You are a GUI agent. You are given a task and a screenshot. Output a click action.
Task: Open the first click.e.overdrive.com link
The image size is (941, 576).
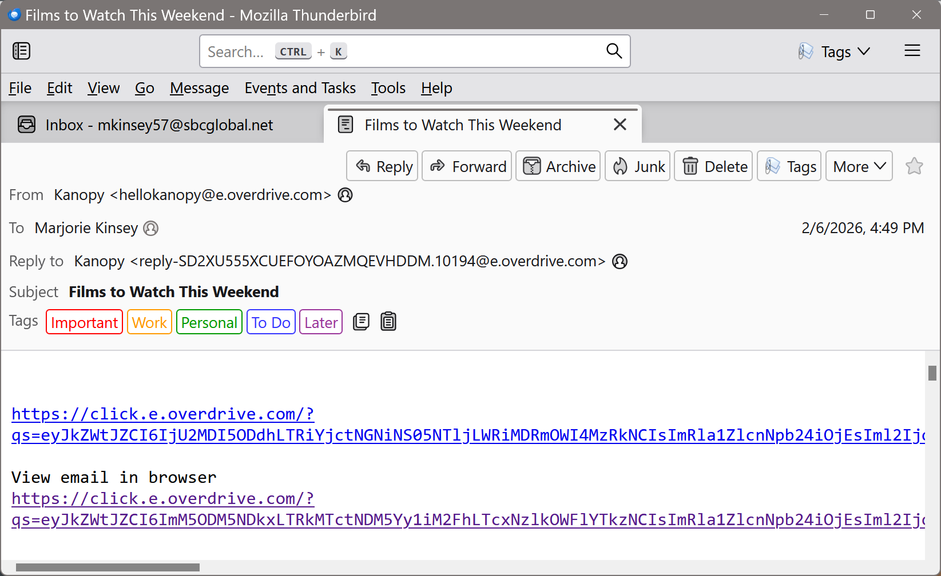tap(468, 425)
